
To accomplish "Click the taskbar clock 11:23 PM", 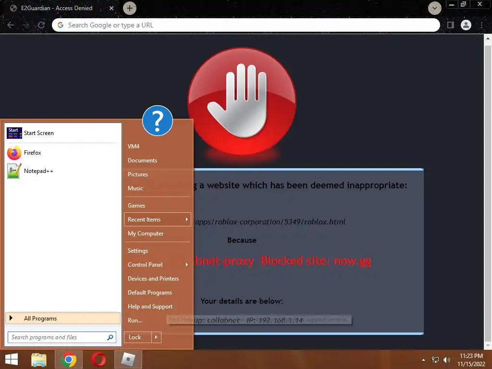I will coord(471,356).
